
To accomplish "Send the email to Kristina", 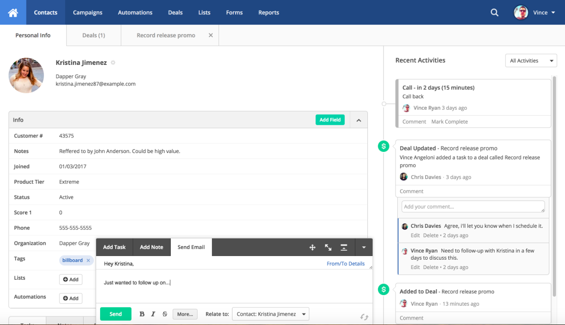I will pos(115,314).
